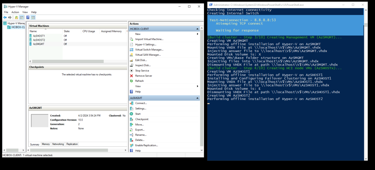
Task: Click the Virtual SAN Manager icon
Action: point(131,55)
